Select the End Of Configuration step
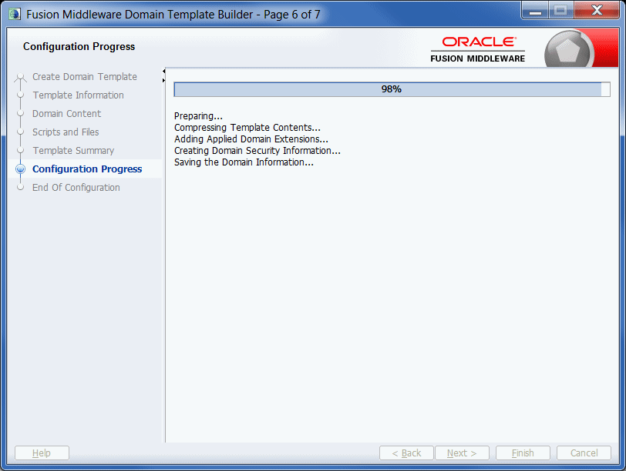The width and height of the screenshot is (626, 471). [x=76, y=187]
